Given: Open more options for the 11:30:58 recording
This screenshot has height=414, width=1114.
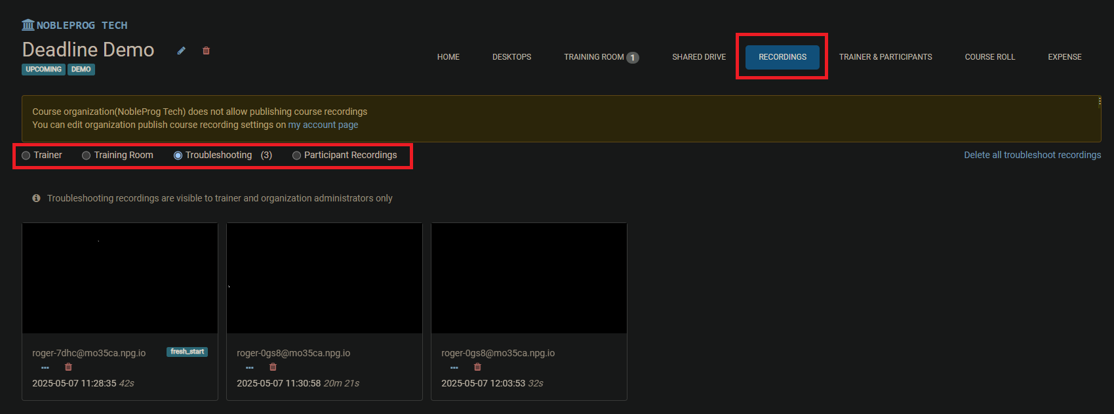Looking at the screenshot, I should pyautogui.click(x=250, y=367).
